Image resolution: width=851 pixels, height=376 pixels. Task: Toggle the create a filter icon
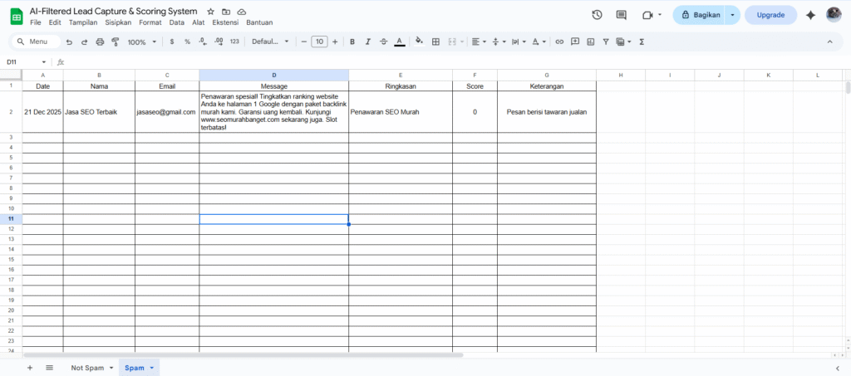606,42
